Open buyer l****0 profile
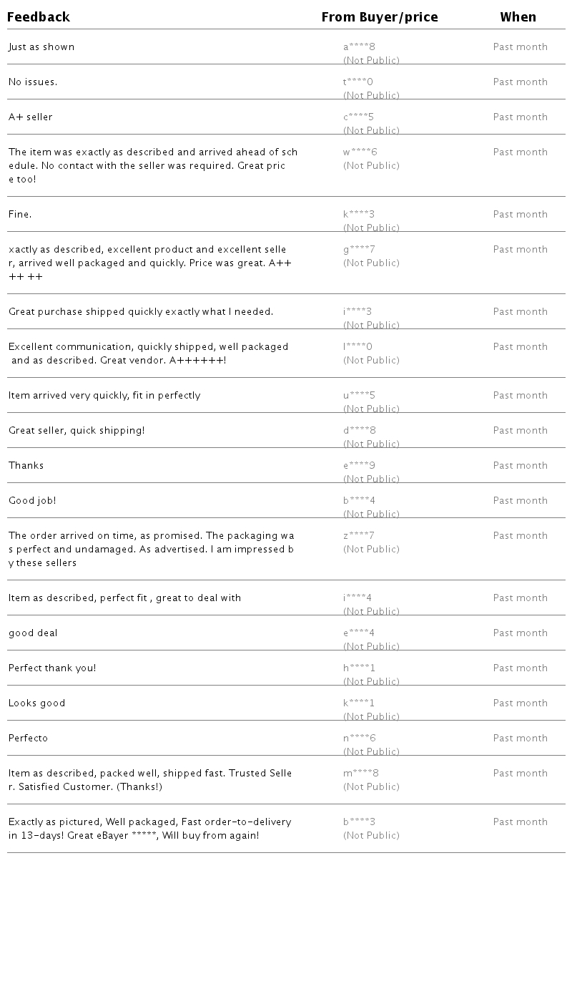Screen dimensions: 572x999 pos(357,347)
